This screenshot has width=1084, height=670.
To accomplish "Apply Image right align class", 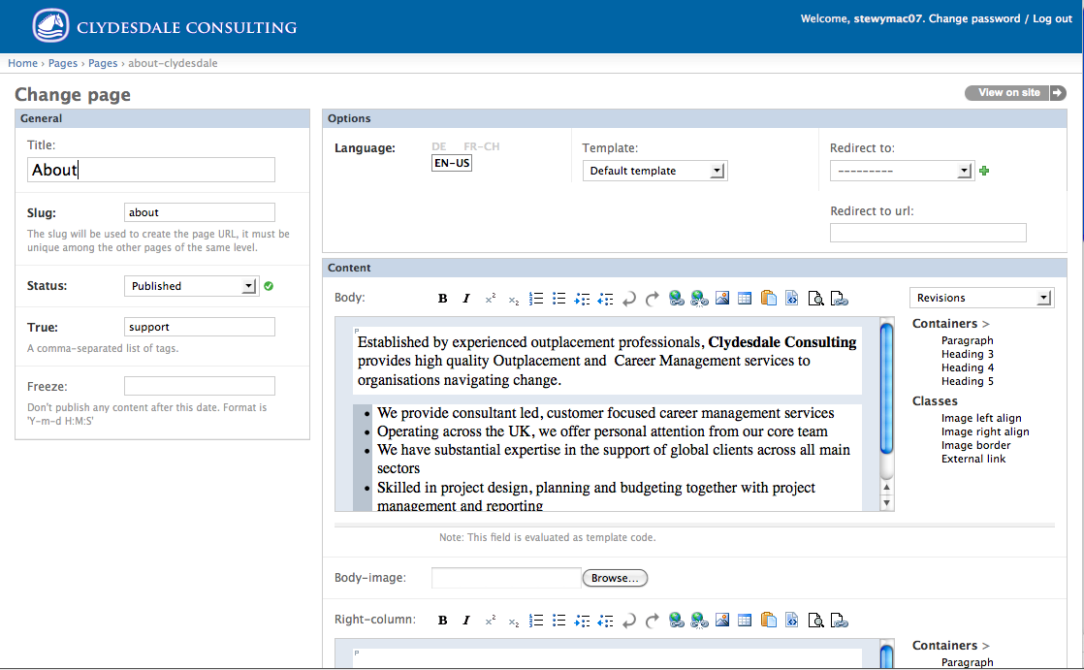I will (x=985, y=431).
